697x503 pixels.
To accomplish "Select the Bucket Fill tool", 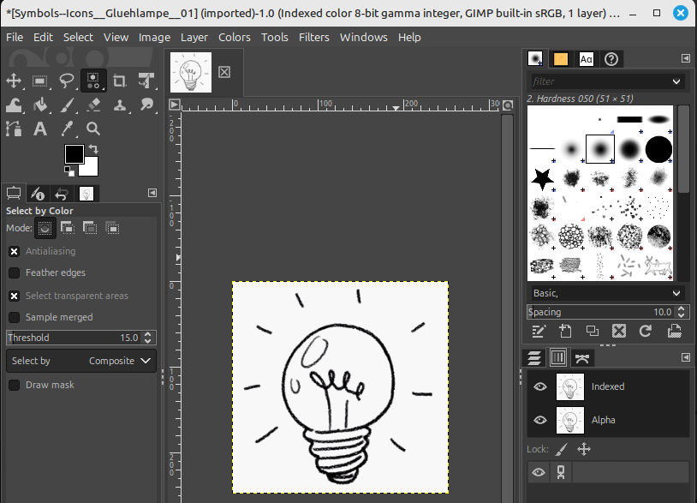I will coord(40,105).
